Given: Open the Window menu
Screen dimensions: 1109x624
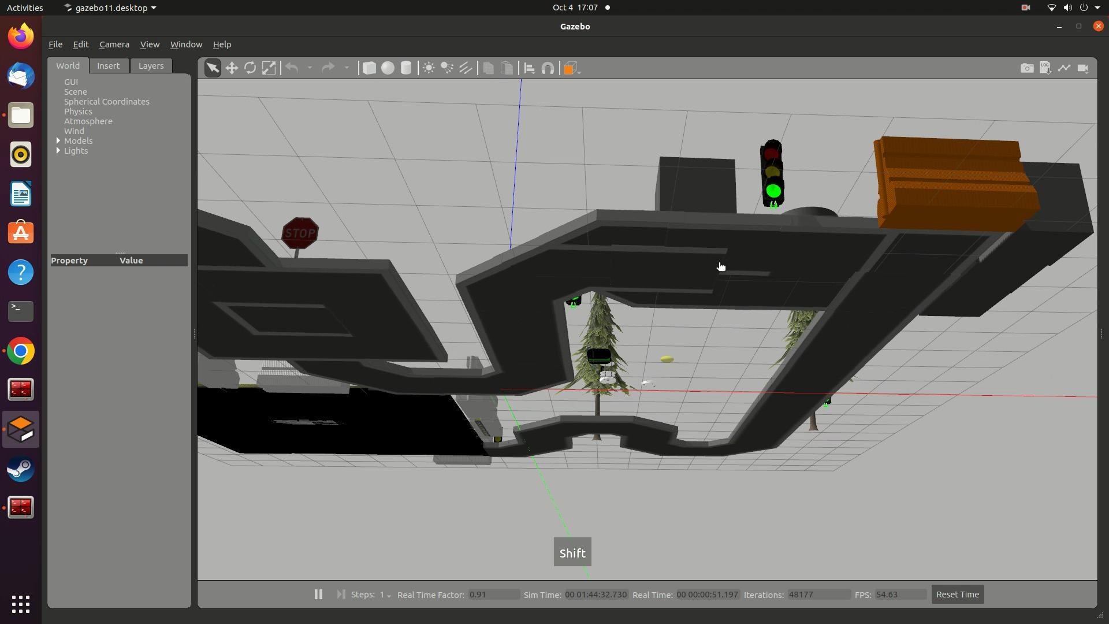Looking at the screenshot, I should (x=186, y=44).
